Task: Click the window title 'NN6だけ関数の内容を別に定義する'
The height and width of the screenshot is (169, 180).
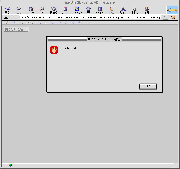Action: [89, 3]
